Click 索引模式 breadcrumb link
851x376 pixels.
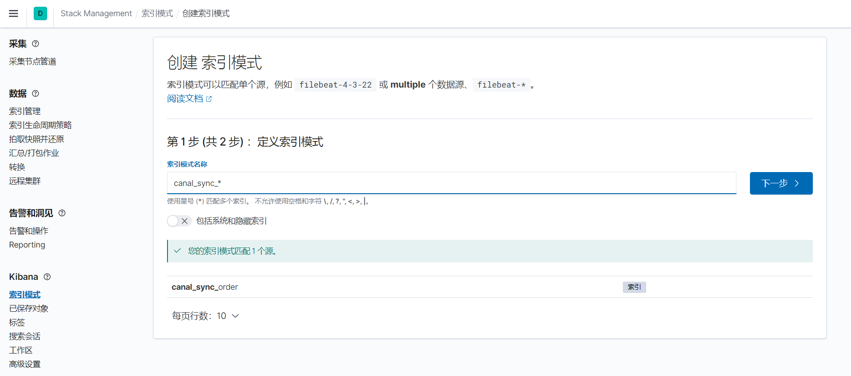(x=157, y=13)
